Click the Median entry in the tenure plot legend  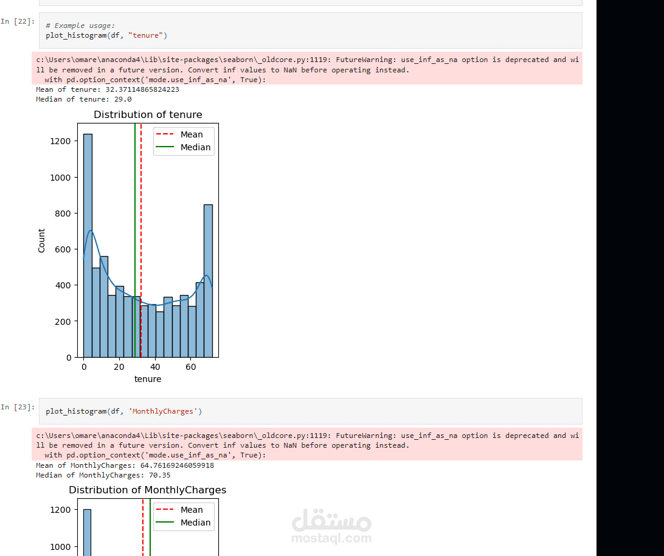pos(196,147)
